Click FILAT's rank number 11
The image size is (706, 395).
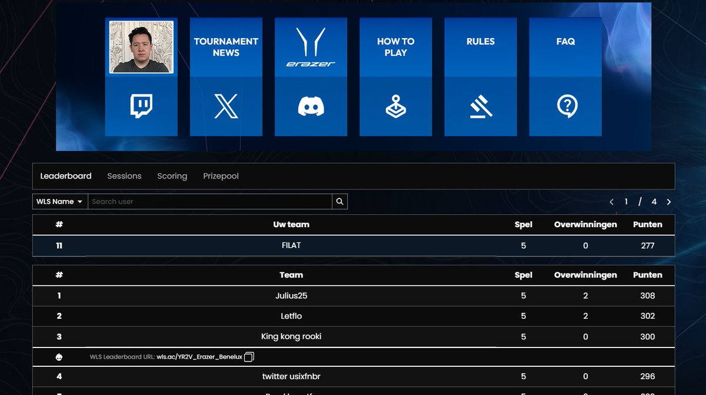(x=59, y=246)
